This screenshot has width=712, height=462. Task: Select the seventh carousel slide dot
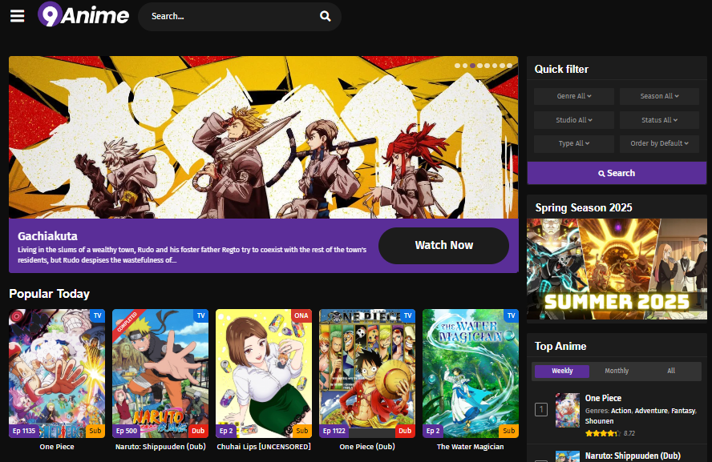[x=502, y=66]
